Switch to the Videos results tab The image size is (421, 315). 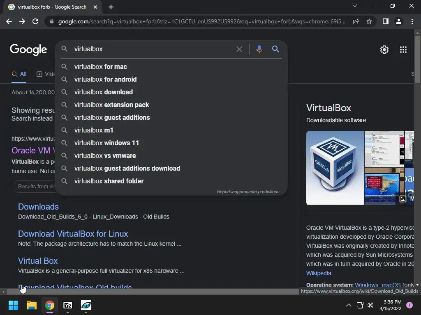tap(46, 74)
